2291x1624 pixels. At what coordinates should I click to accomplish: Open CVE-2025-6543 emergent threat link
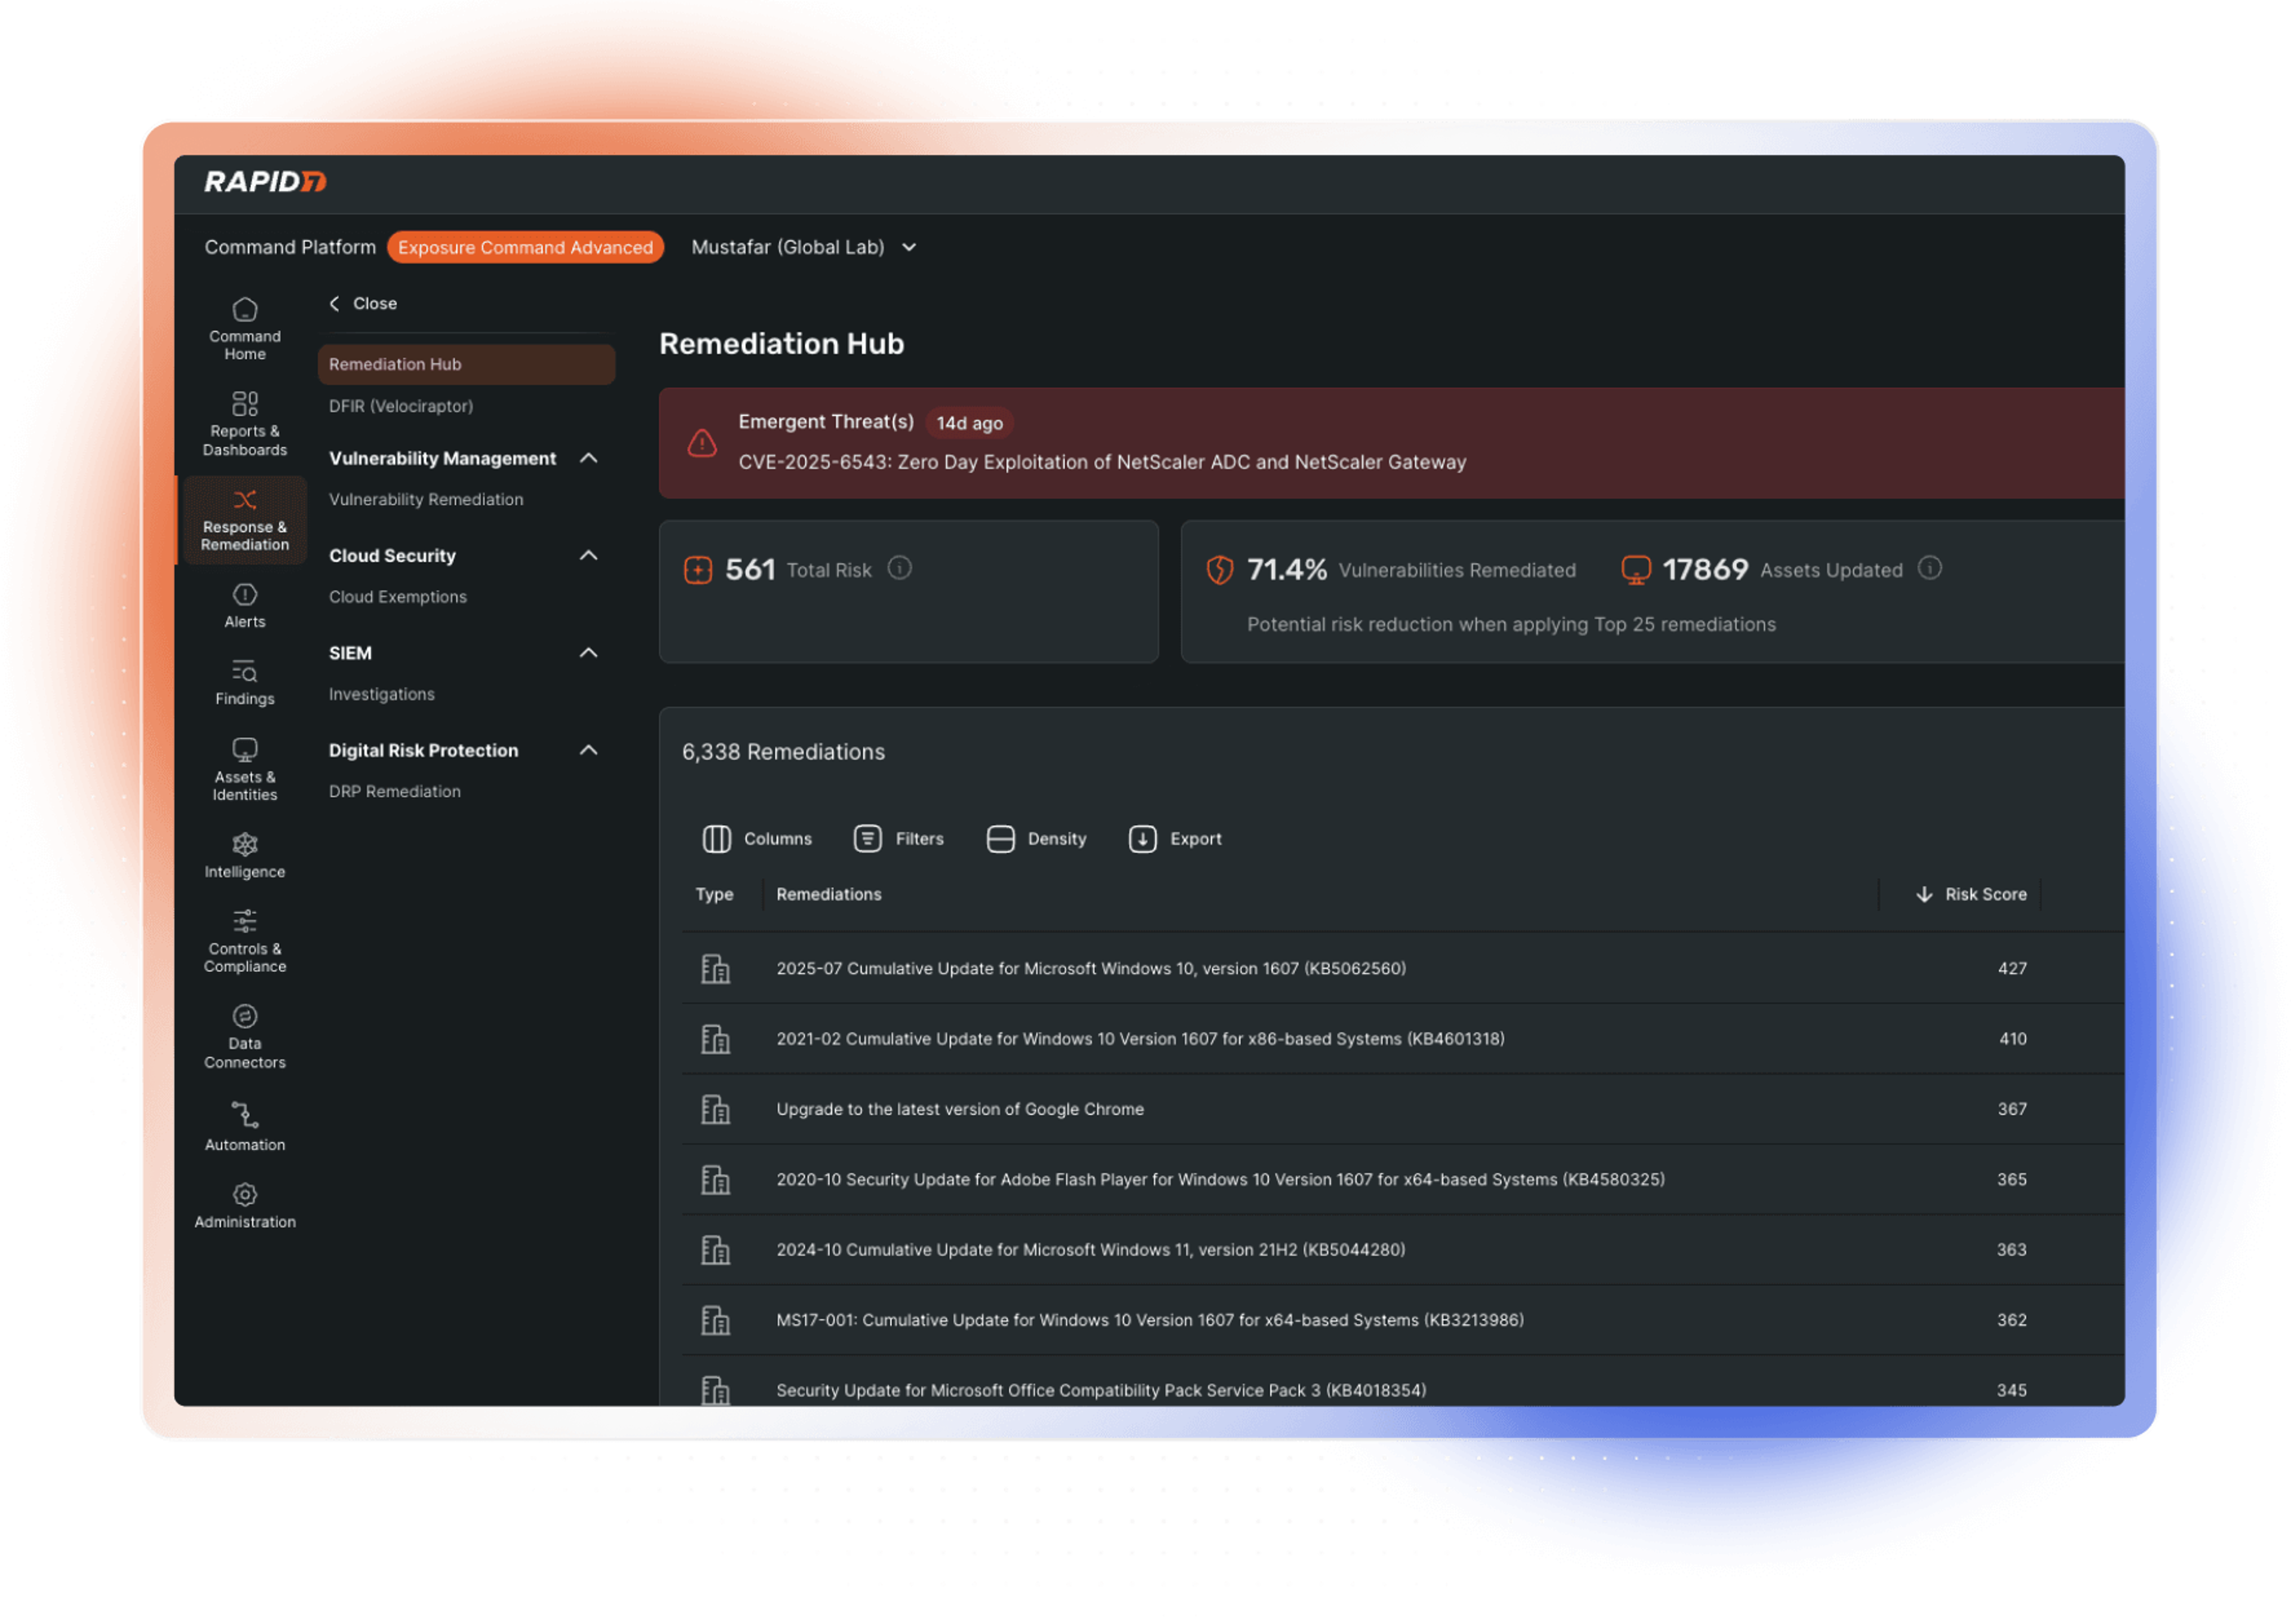tap(1102, 462)
